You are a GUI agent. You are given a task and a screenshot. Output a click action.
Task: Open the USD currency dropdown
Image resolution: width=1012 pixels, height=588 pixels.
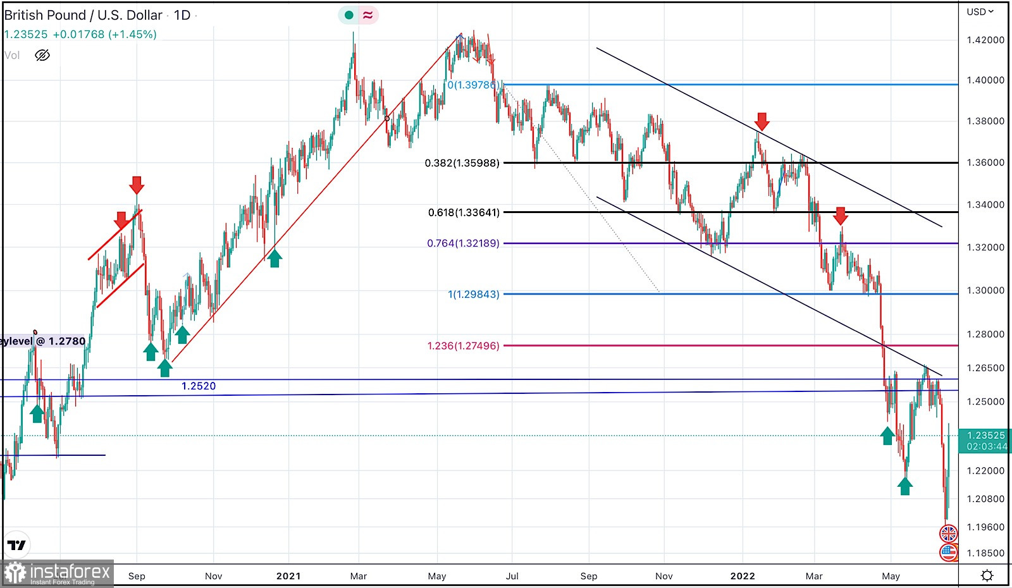click(x=980, y=11)
